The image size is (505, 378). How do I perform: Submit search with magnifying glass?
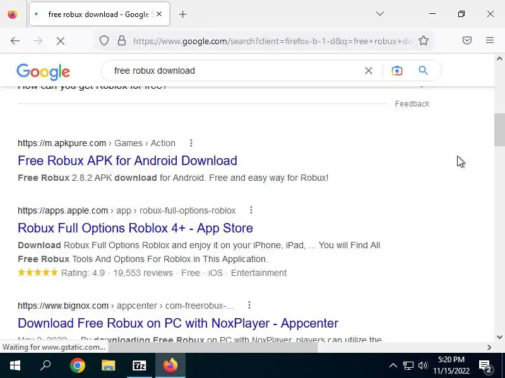[423, 71]
